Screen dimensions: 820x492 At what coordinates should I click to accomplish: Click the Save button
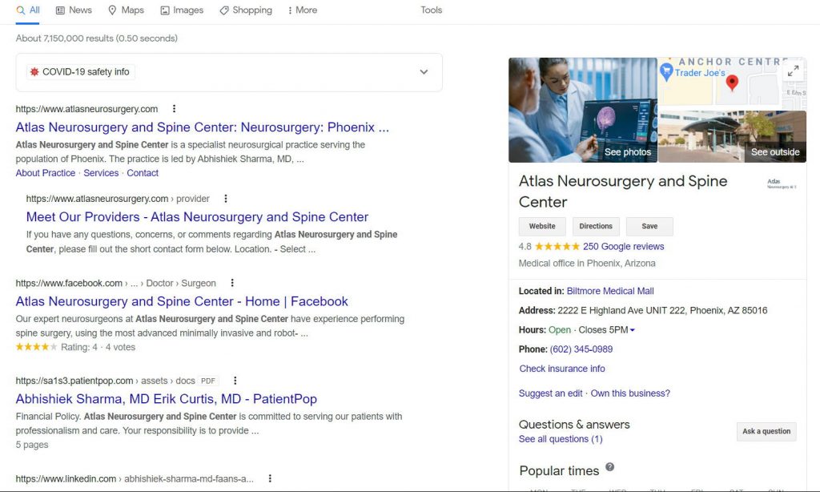(x=649, y=227)
